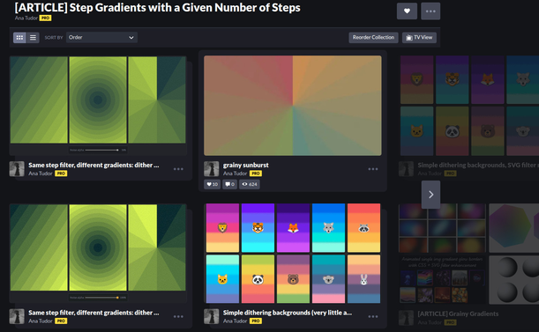Heart the Step Gradients collection
539x332 pixels.
click(407, 11)
